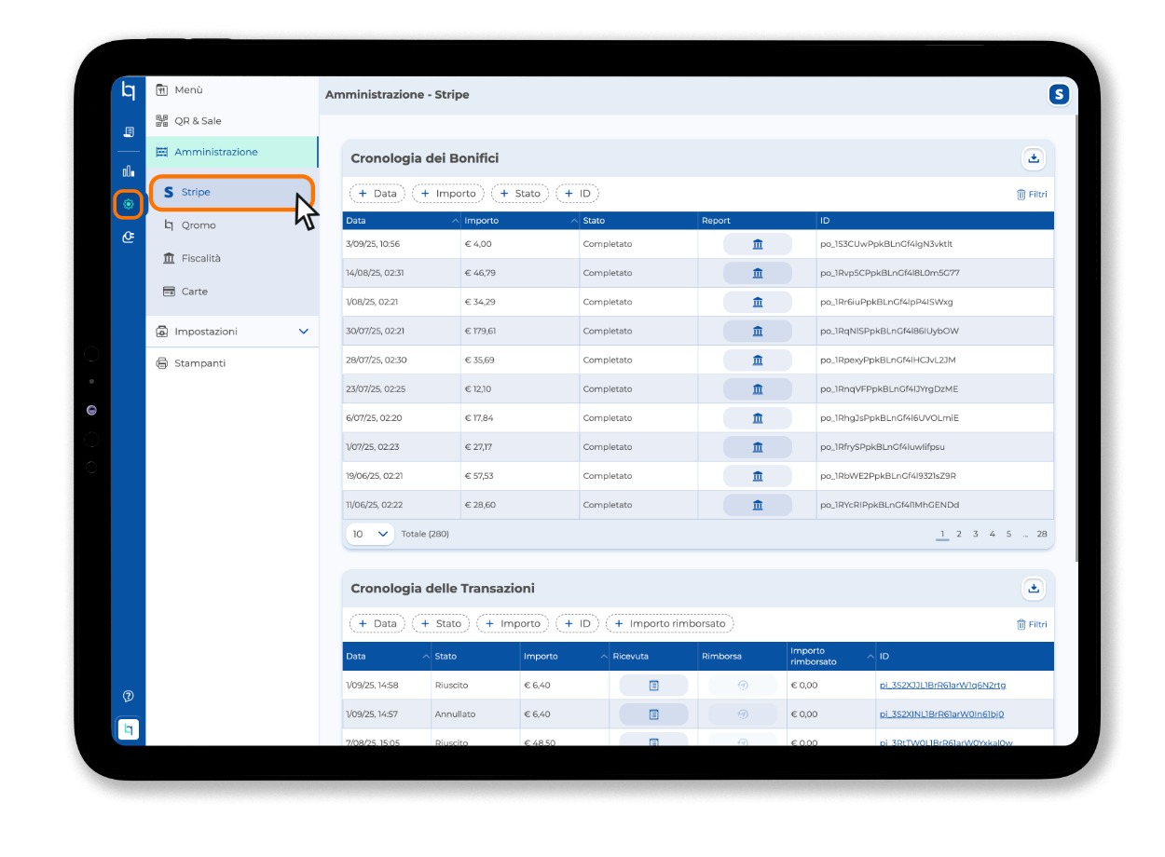The width and height of the screenshot is (1165, 857).
Task: Sort Bonifici table by Importo arrow
Action: tap(573, 221)
